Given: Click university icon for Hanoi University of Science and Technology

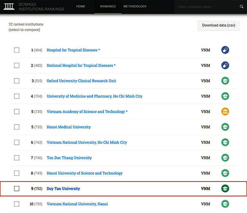Looking at the screenshot, I should [x=225, y=173].
